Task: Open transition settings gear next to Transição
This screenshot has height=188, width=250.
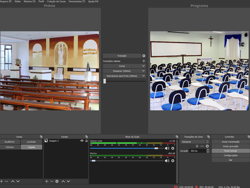Action: (x=144, y=56)
